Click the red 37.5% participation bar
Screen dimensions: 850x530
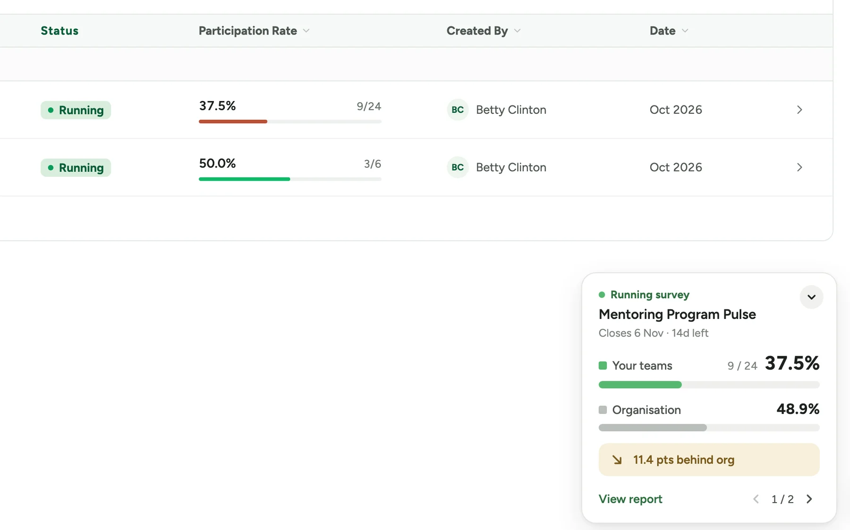click(233, 122)
